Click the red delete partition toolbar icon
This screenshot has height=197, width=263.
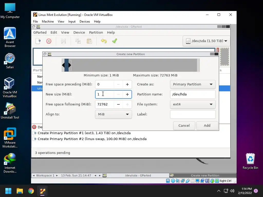49,41
